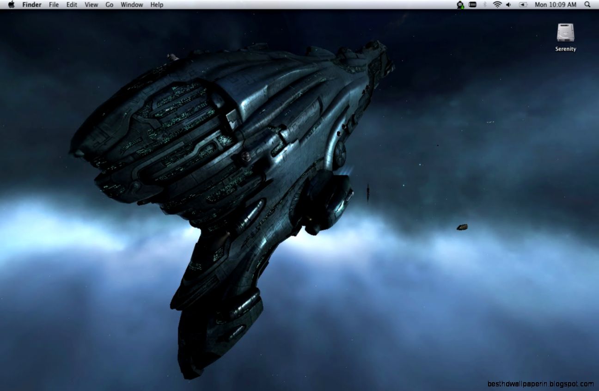Screen dimensions: 599x391
Task: Open the Help menu
Action: pos(156,5)
